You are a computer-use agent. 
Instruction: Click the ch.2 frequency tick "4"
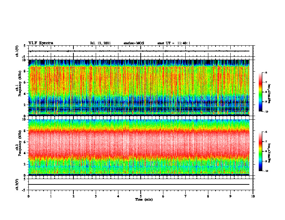tap(24, 153)
